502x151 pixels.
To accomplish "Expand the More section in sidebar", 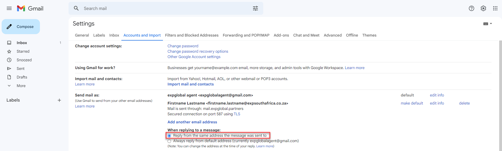I will pos(21,86).
